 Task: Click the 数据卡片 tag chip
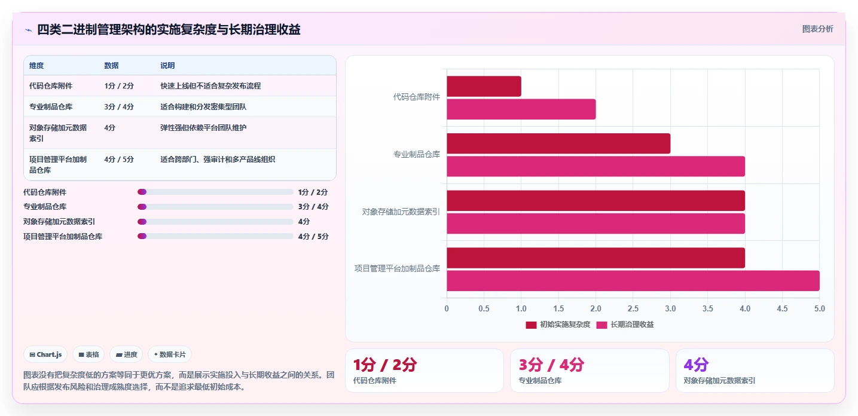(170, 354)
